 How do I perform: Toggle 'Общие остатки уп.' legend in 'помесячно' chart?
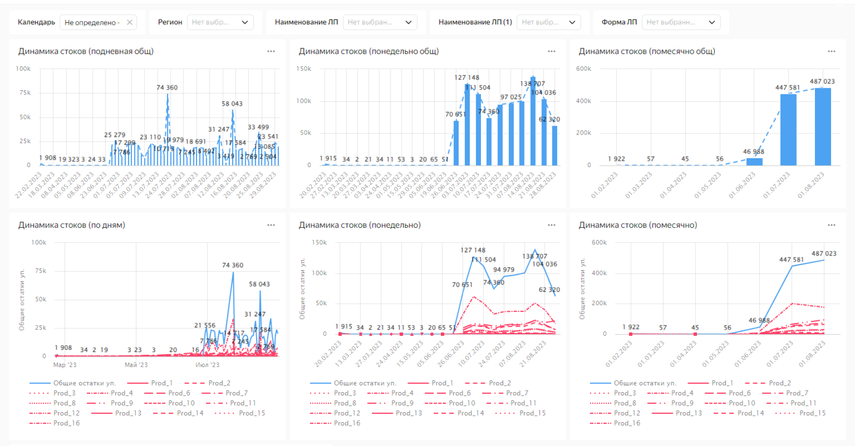point(633,383)
